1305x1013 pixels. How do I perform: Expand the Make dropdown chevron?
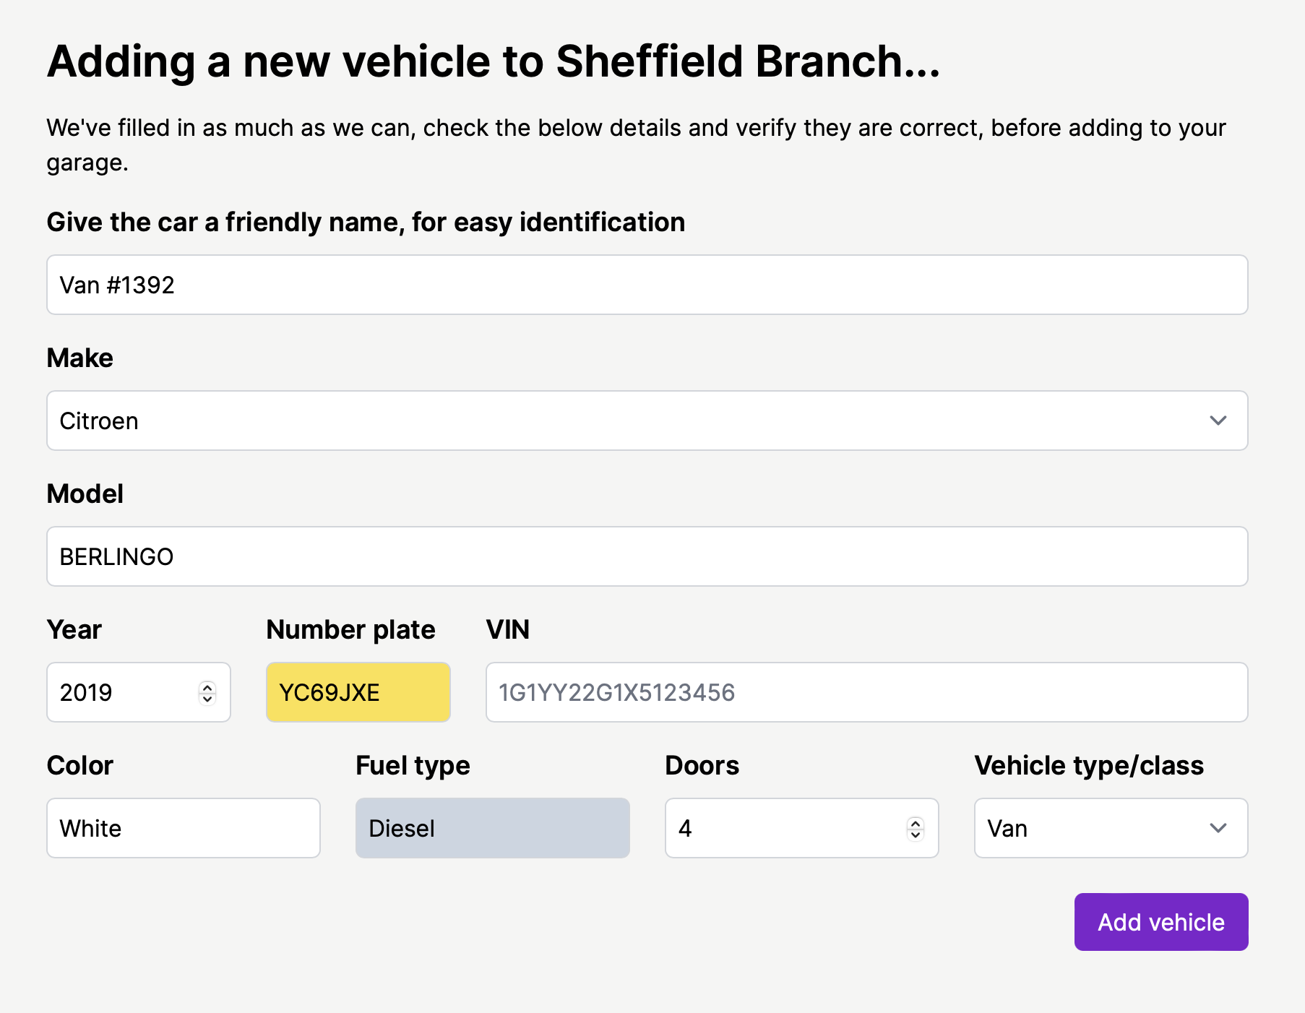click(x=1218, y=421)
